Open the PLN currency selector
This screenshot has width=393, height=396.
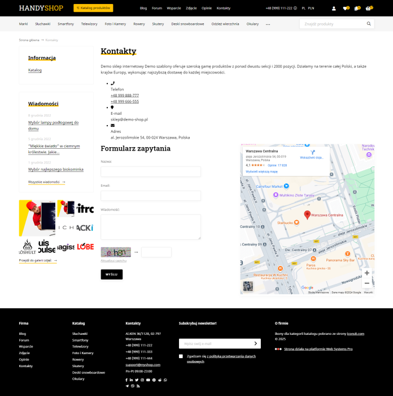coord(311,8)
